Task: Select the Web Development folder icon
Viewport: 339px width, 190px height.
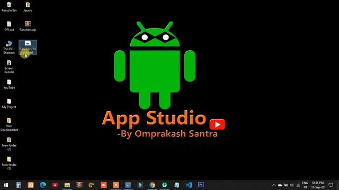Action: coord(9,125)
